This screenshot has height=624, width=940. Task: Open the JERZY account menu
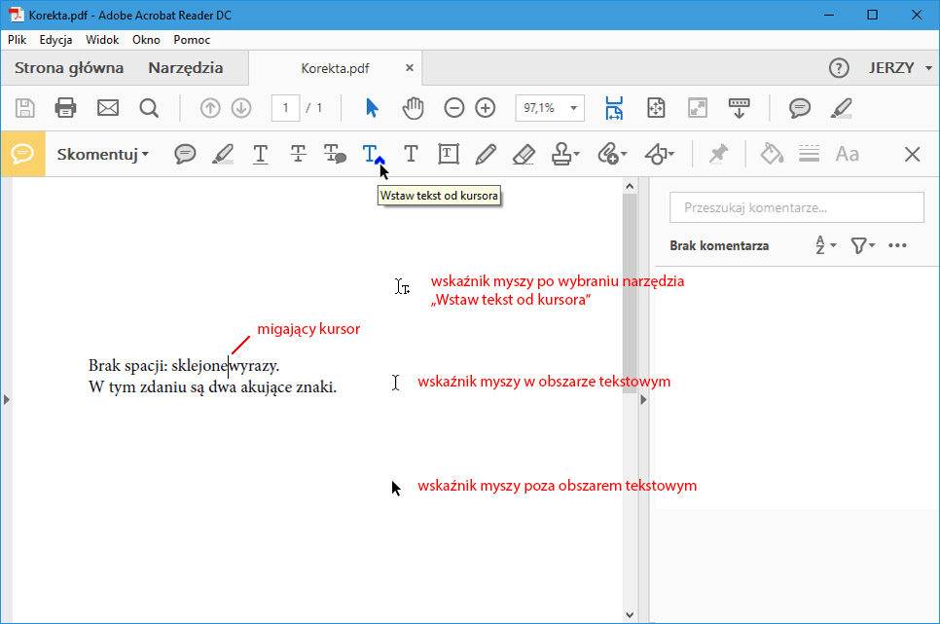[x=901, y=68]
